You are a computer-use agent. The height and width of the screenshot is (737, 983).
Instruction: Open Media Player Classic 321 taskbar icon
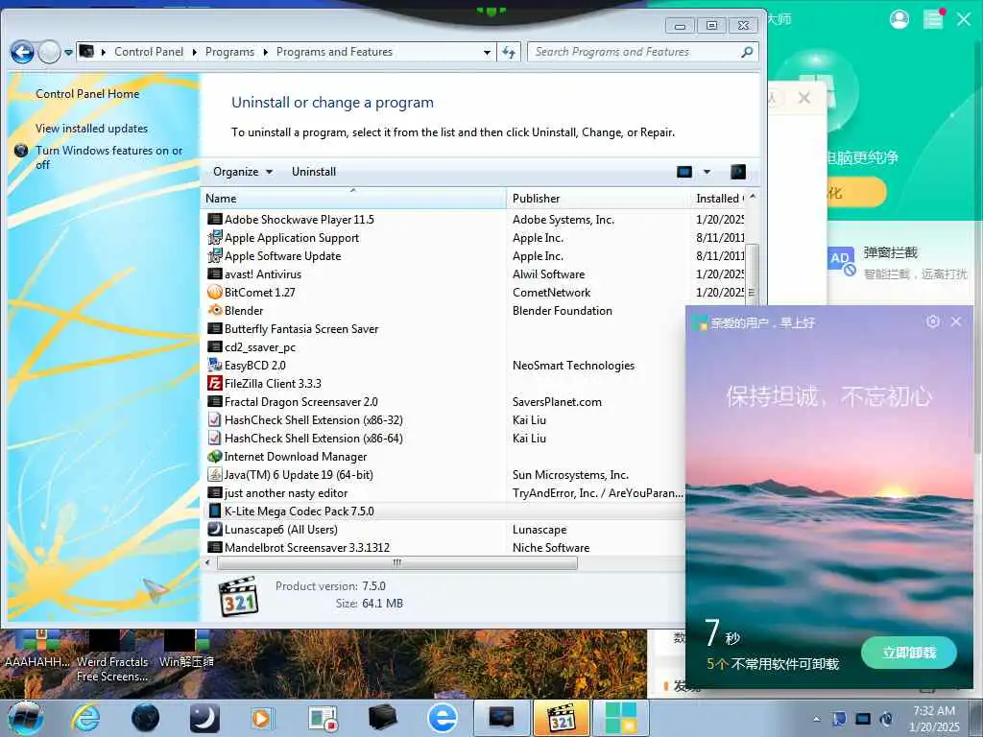[561, 718]
